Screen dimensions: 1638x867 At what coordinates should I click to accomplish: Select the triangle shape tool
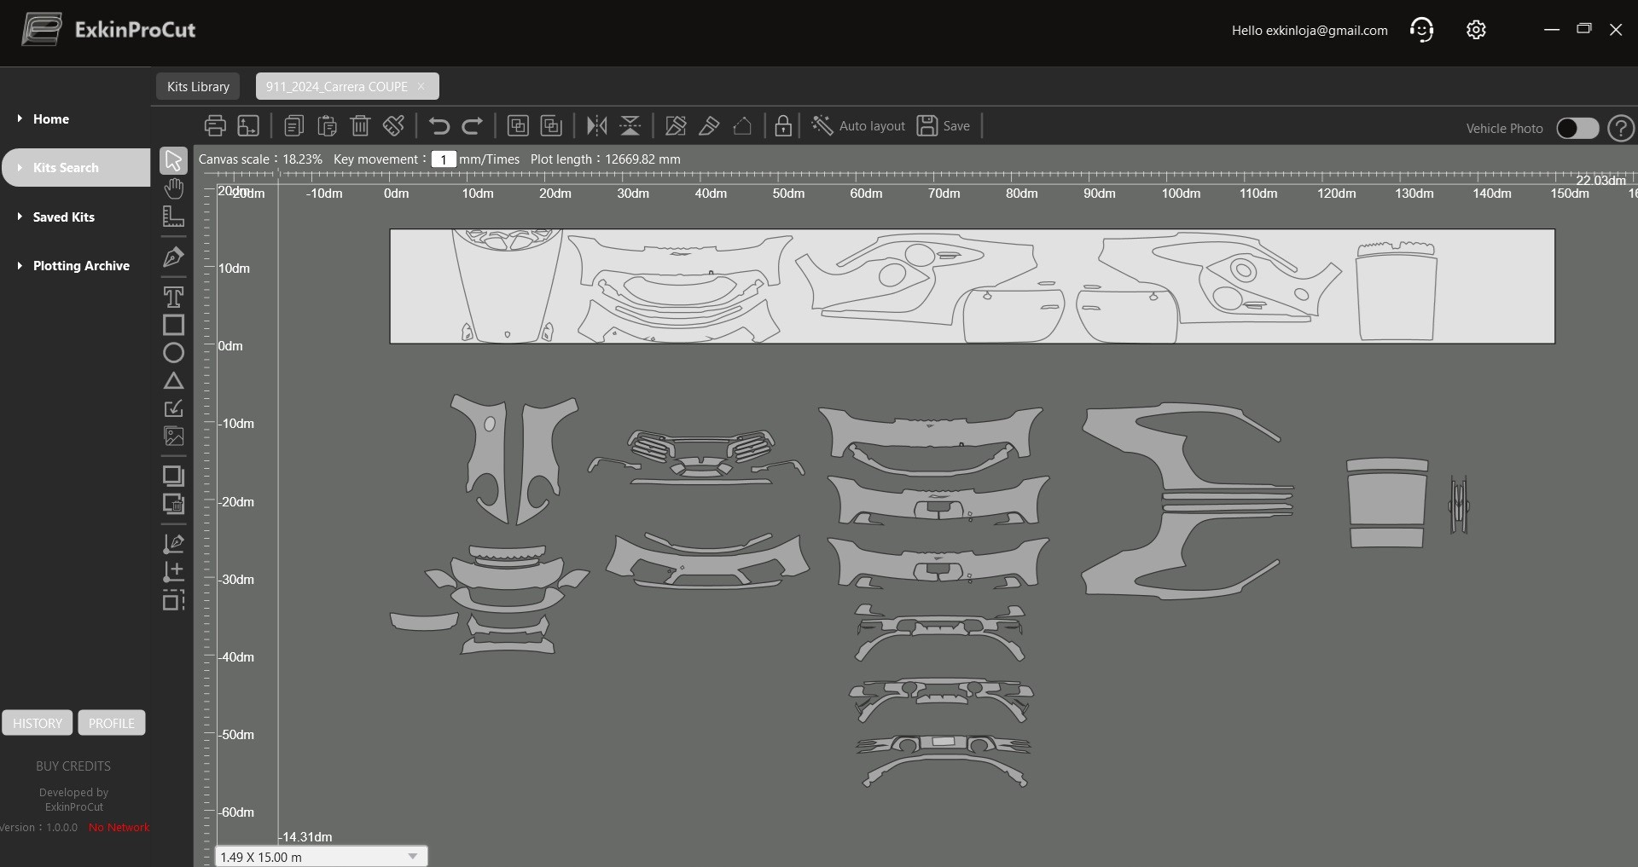click(x=173, y=380)
